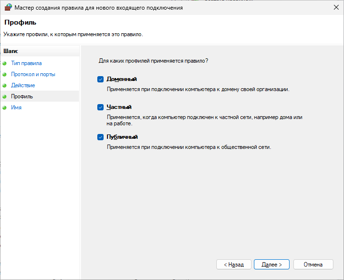Go to the Тип правила step

pyautogui.click(x=26, y=63)
